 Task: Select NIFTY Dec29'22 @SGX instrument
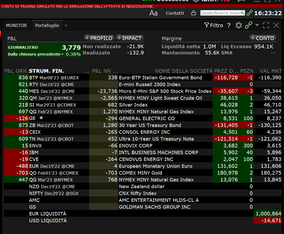[x=54, y=193]
